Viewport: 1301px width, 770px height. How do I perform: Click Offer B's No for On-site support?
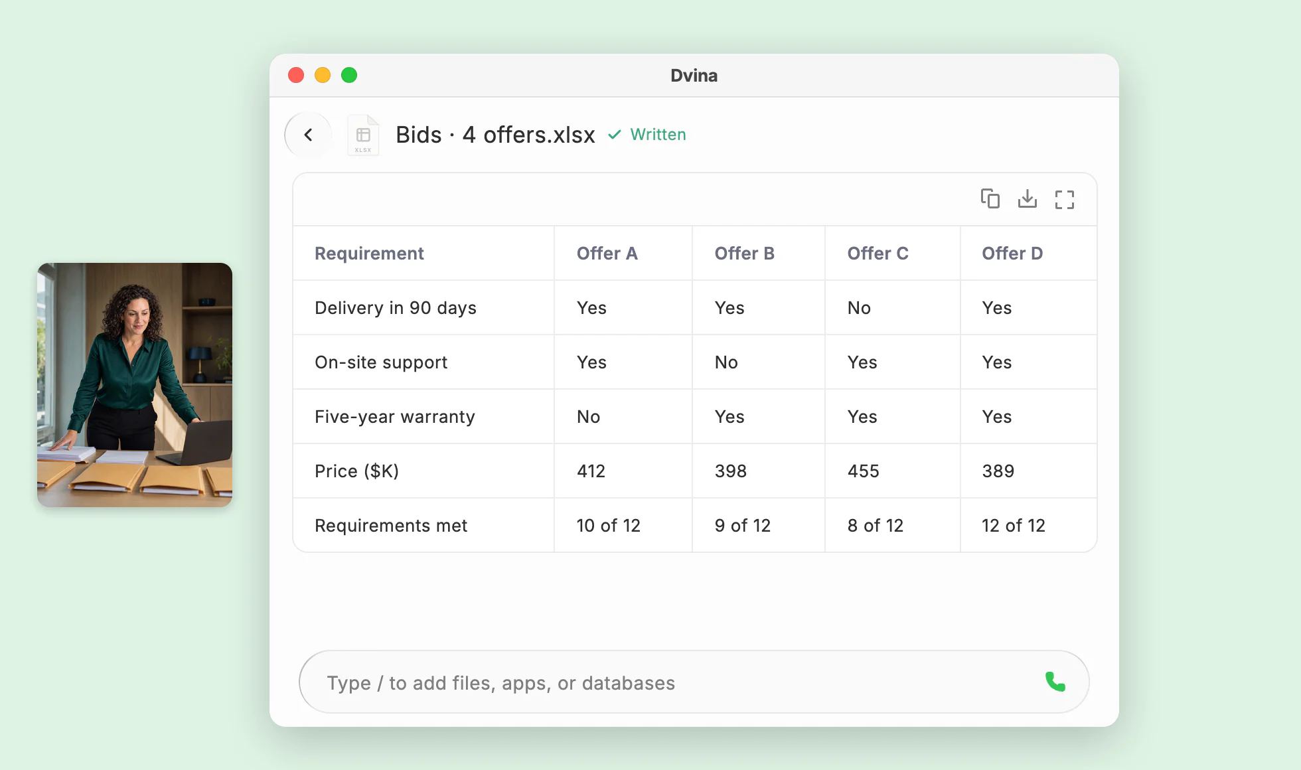pos(726,362)
